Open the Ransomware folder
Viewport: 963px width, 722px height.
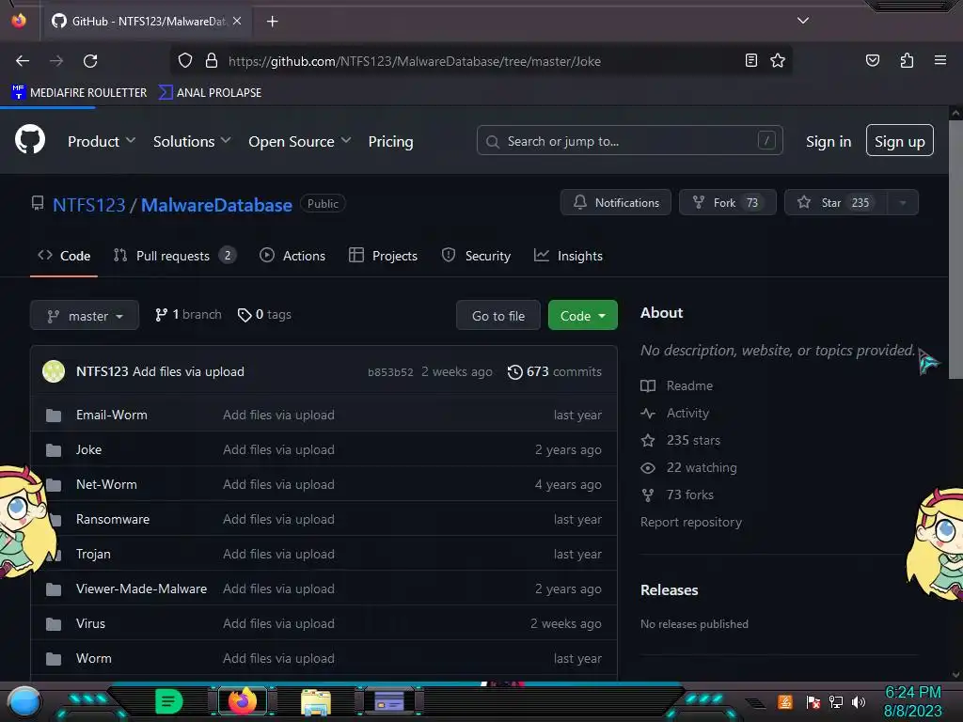point(113,519)
